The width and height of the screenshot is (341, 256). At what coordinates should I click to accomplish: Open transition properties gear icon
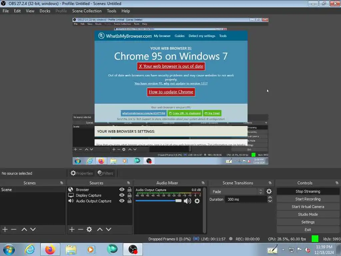pos(269,191)
